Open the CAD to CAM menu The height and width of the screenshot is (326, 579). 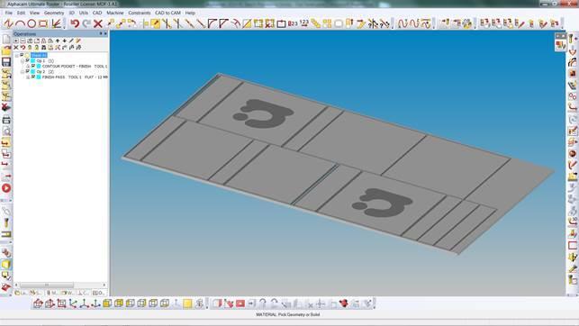point(167,13)
